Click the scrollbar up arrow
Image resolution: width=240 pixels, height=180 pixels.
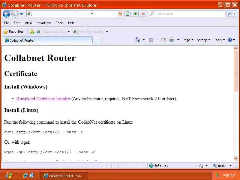coord(235,49)
